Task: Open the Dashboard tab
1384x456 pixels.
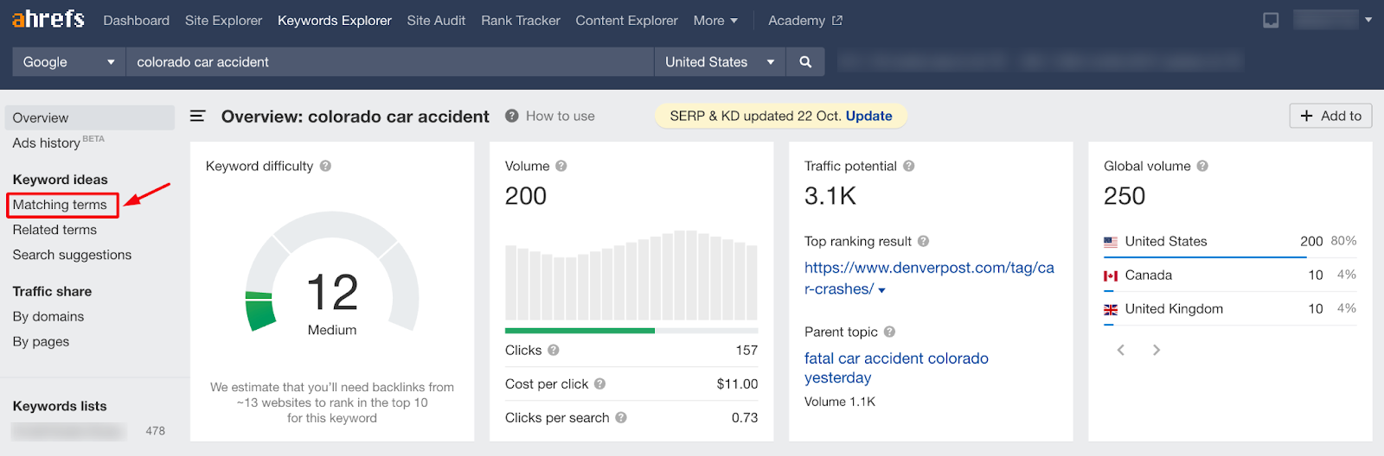Action: tap(137, 21)
